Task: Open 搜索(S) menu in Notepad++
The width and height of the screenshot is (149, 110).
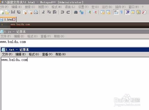Action: point(30,7)
